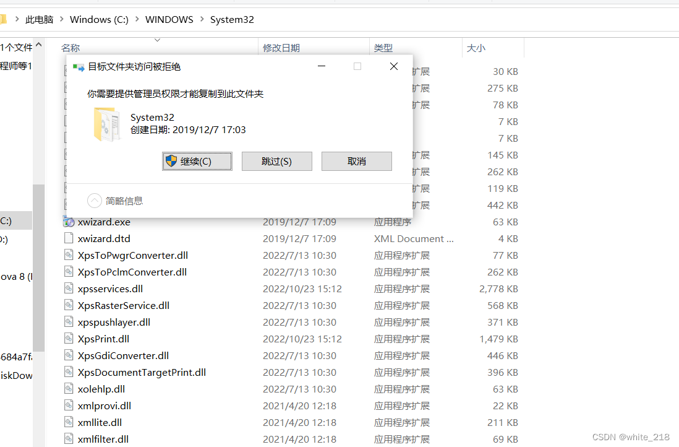Click folder icon at address bar start

pos(3,19)
